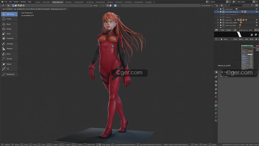Open Image menu in image editor
259x146 pixels.
[x=228, y=30]
